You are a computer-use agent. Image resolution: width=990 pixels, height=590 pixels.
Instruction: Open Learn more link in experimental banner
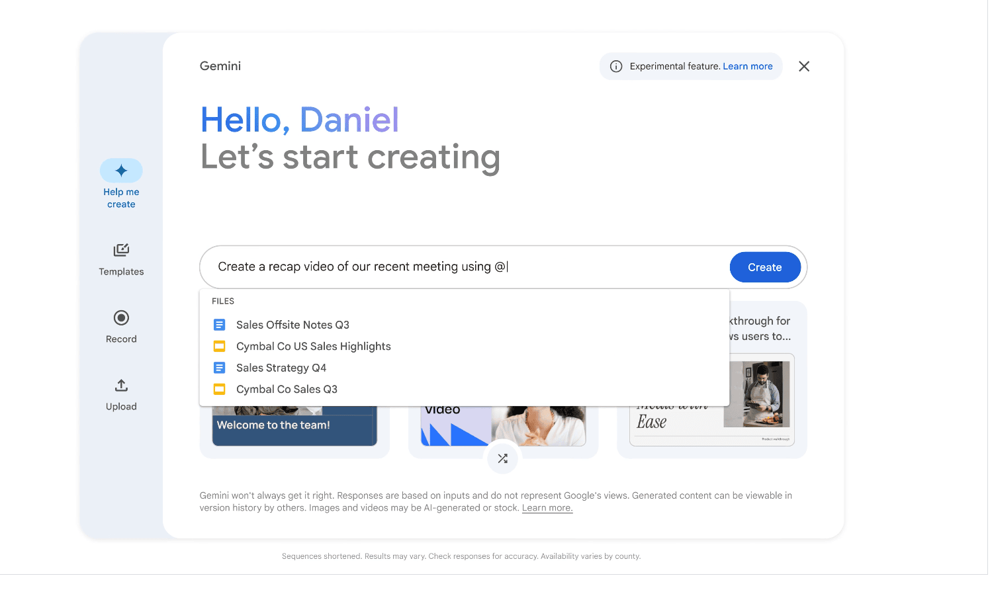747,67
